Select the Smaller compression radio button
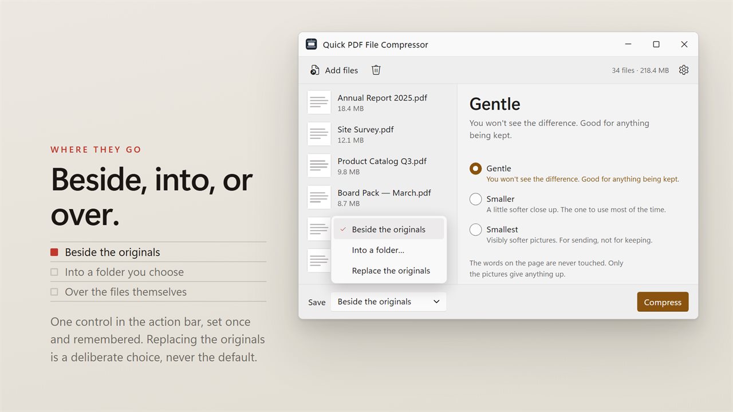This screenshot has height=412, width=733. tap(475, 199)
